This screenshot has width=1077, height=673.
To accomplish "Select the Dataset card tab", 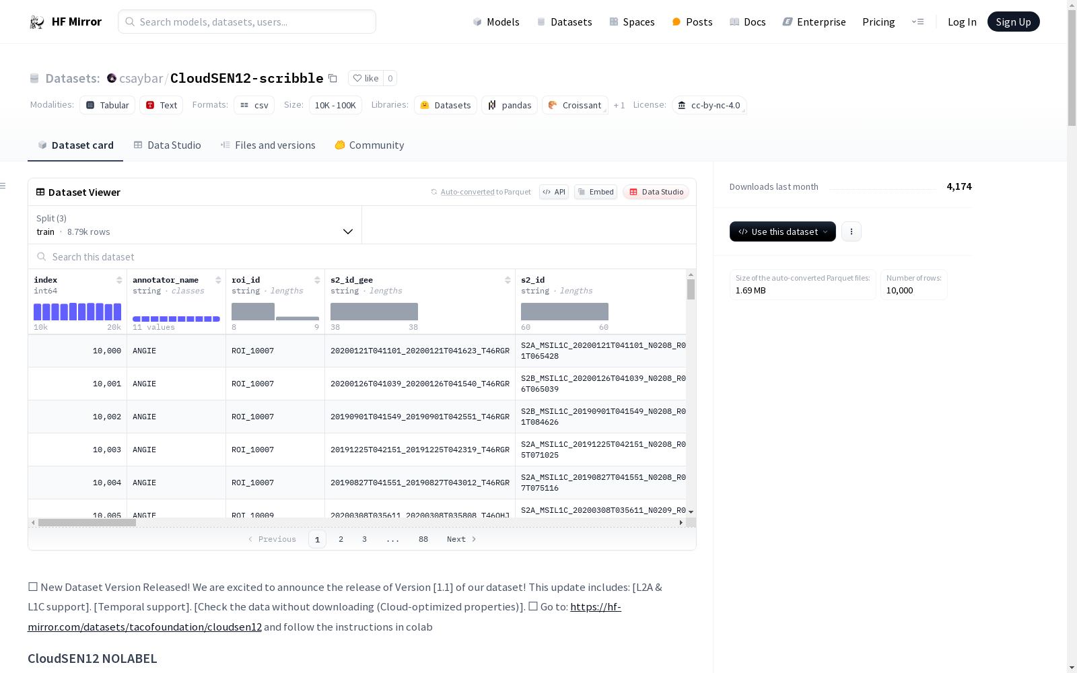I will click(75, 145).
